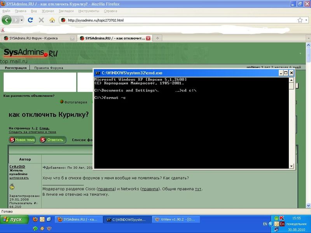Image resolution: width=311 pixels, height=233 pixels.
Task: Click the blue browser quick launch icon
Action: (49, 219)
